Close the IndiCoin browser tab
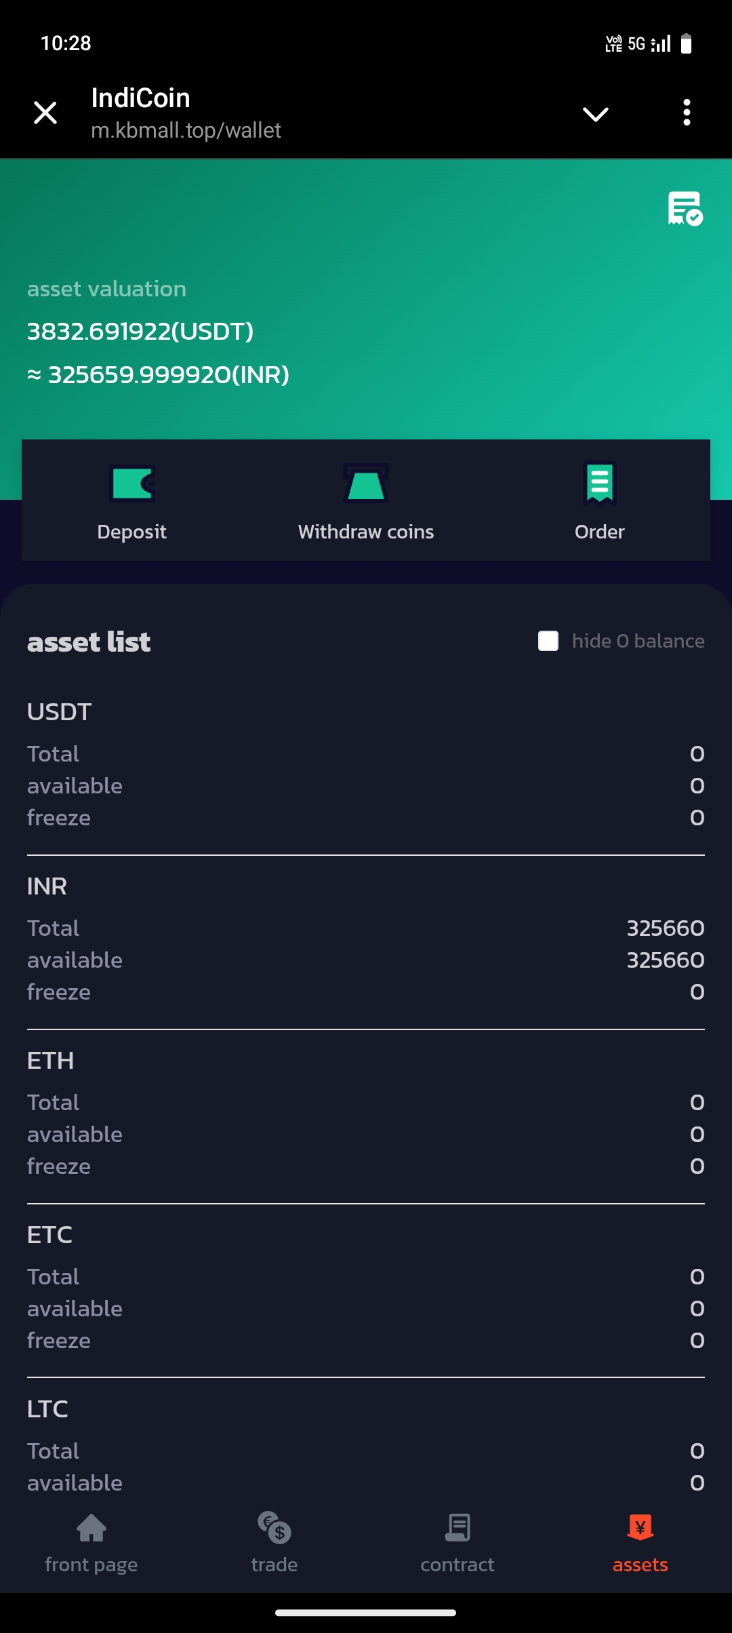The width and height of the screenshot is (732, 1633). point(45,113)
